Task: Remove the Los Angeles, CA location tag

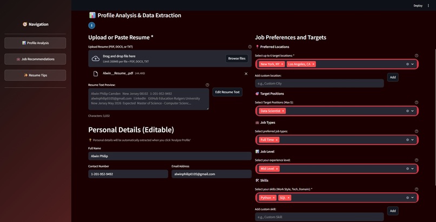Action: point(313,64)
